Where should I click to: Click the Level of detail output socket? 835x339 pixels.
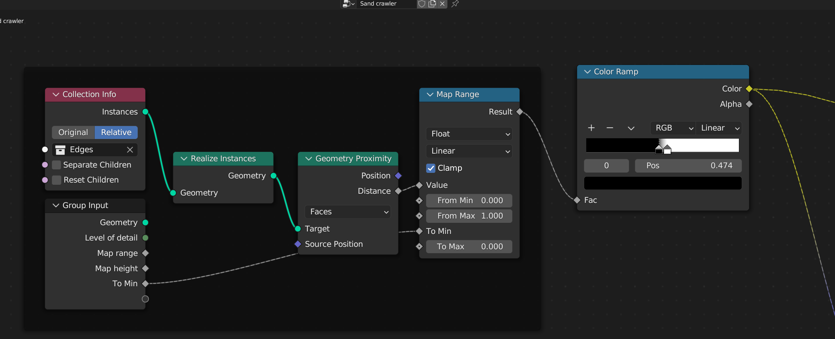point(146,238)
